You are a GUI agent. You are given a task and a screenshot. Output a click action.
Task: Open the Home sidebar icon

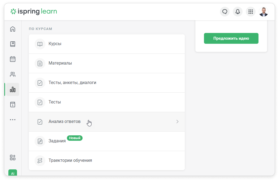pos(13,29)
